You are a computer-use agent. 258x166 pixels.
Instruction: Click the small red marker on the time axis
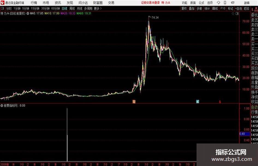click(x=220, y=102)
